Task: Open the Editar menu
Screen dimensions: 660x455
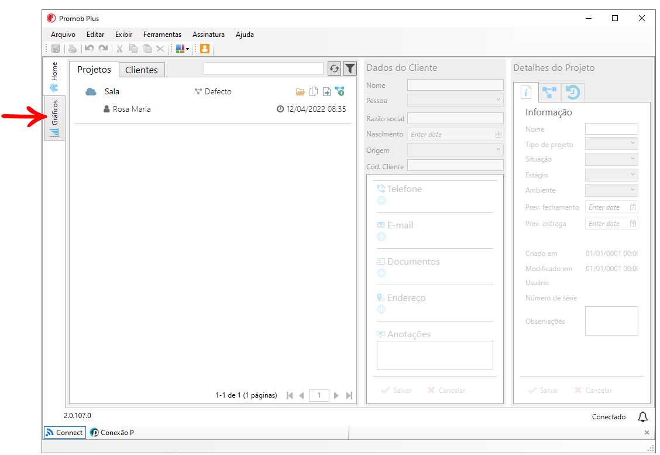Action: click(x=95, y=35)
